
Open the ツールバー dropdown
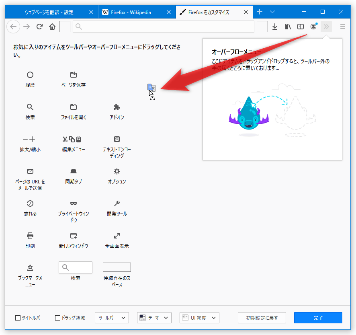pos(112,318)
